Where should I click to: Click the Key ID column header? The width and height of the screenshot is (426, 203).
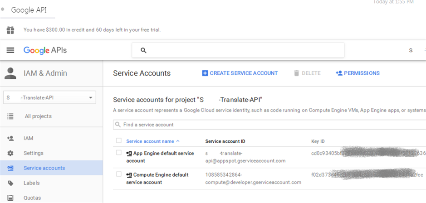(x=318, y=141)
